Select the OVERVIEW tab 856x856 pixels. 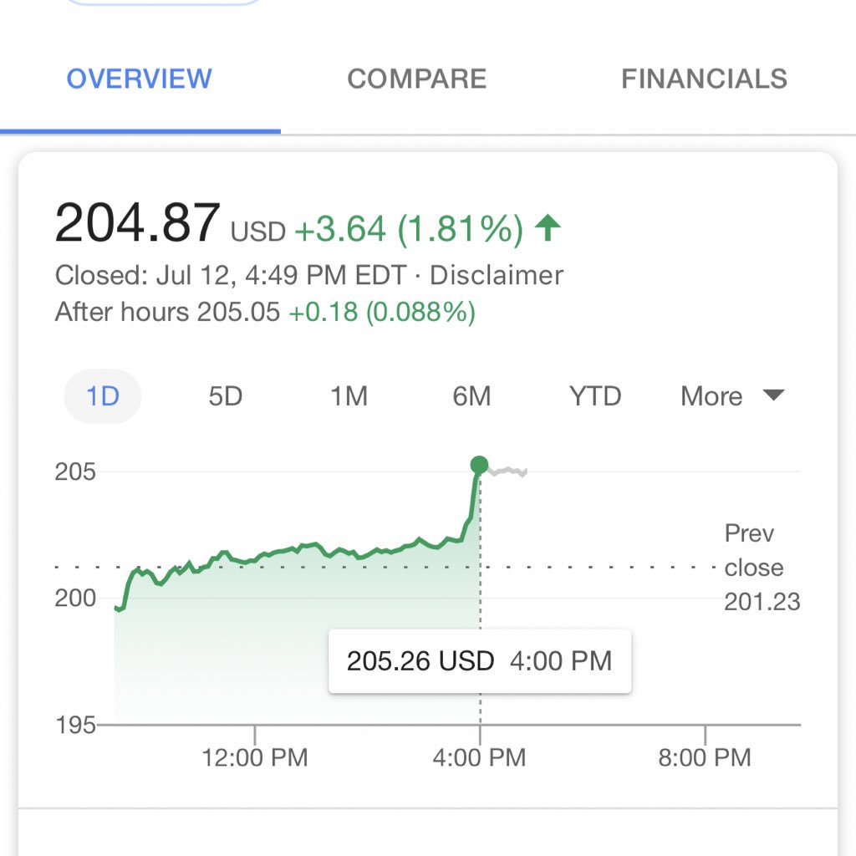pyautogui.click(x=140, y=79)
